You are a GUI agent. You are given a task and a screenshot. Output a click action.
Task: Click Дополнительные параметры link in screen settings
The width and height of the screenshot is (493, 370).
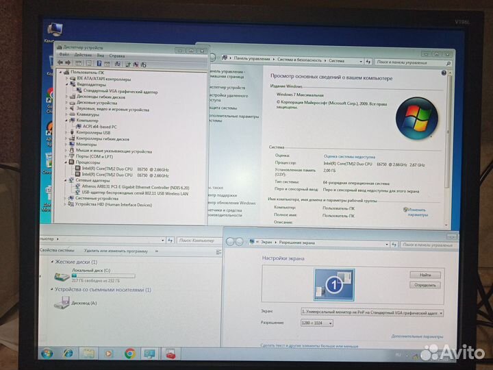click(417, 336)
